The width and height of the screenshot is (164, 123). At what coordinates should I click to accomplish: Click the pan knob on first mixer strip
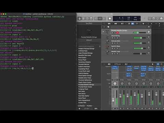point(115,84)
